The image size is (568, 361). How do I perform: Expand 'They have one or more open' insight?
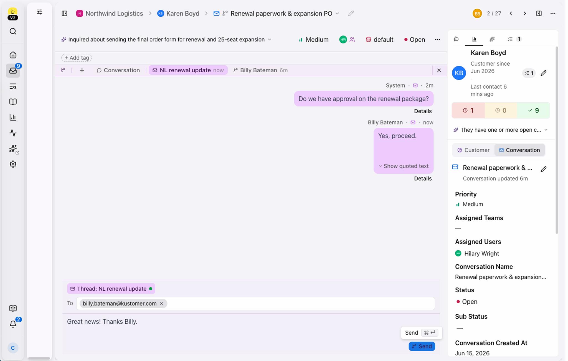pos(546,130)
